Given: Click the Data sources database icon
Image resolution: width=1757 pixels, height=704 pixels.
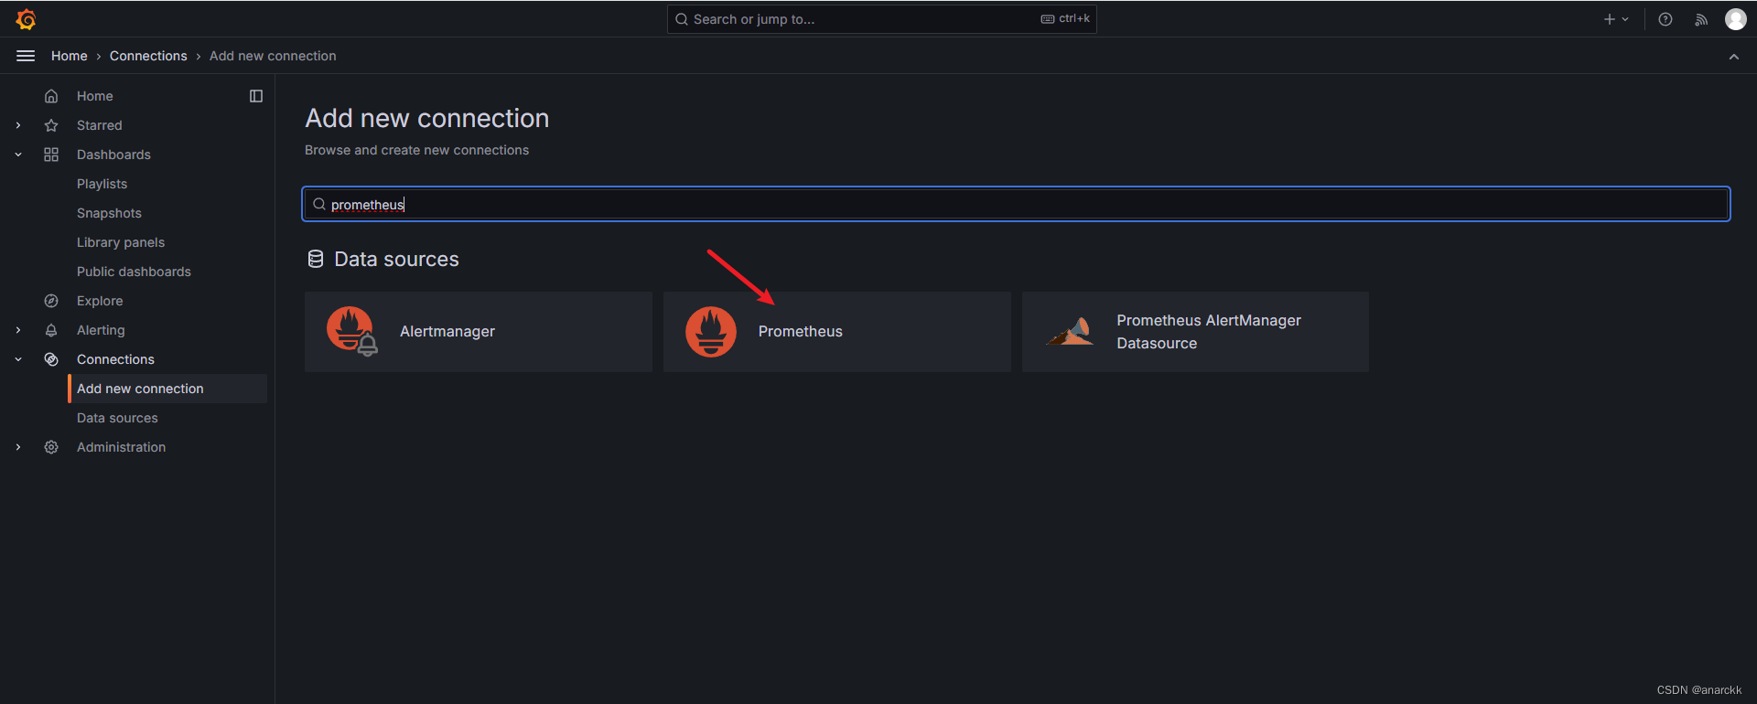Looking at the screenshot, I should [x=316, y=259].
